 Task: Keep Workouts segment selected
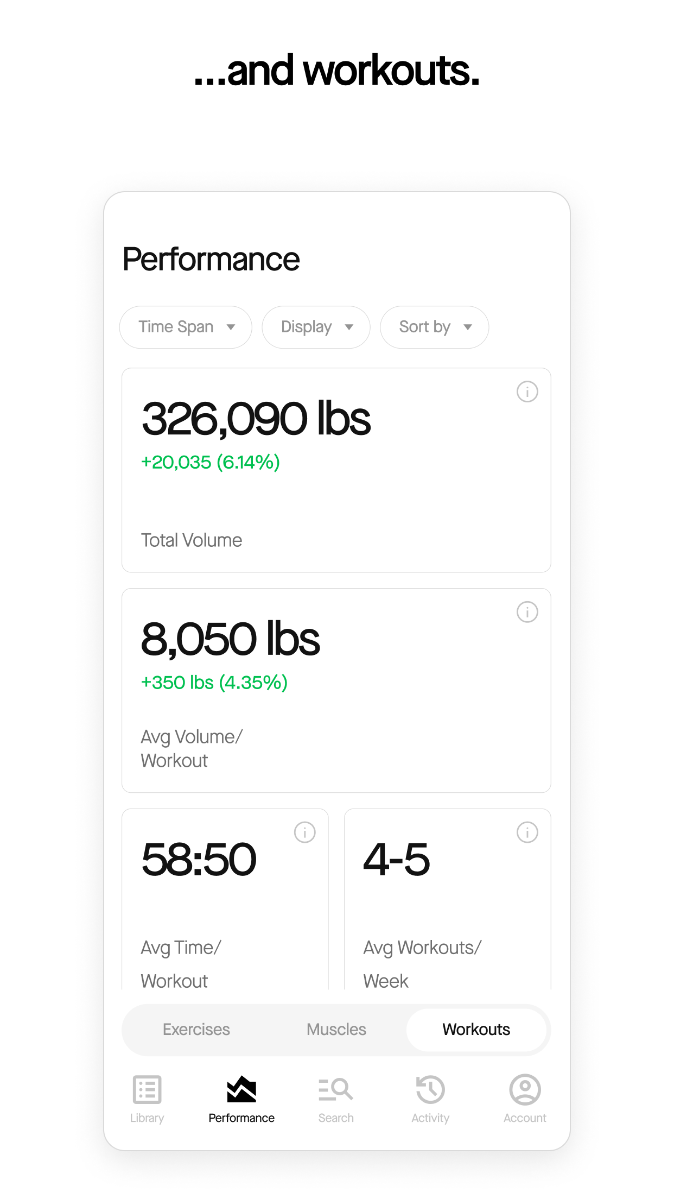[476, 1029]
